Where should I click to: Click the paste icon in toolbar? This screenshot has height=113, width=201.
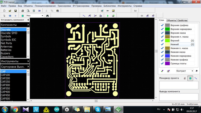coord(57,11)
